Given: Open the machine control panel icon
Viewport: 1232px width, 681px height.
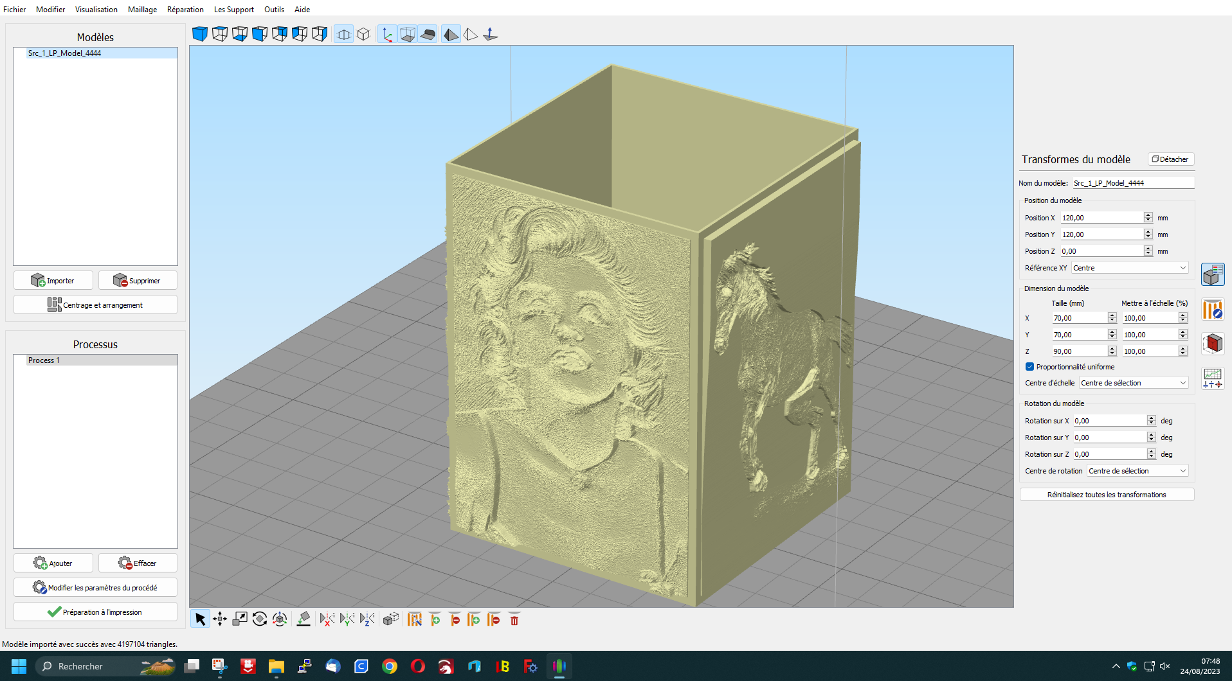Looking at the screenshot, I should click(1213, 378).
